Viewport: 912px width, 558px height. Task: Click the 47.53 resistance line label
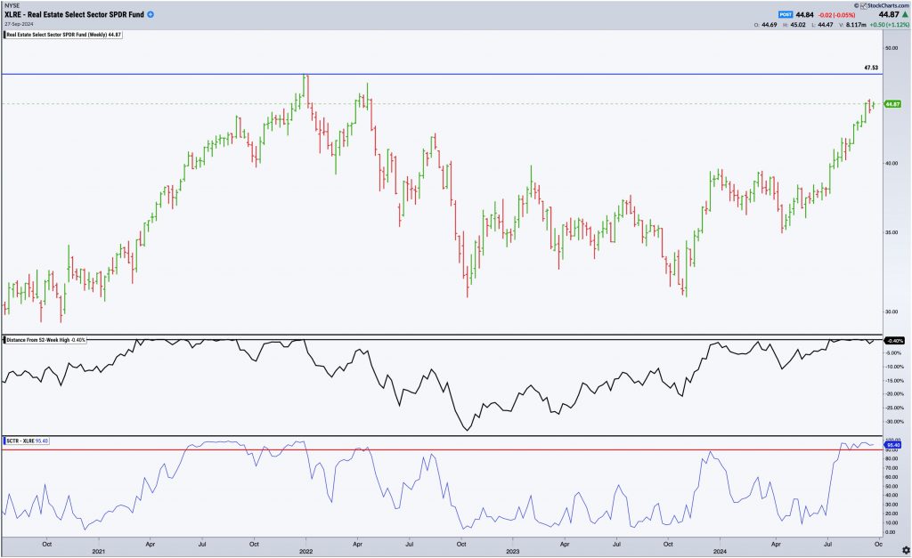coord(871,68)
